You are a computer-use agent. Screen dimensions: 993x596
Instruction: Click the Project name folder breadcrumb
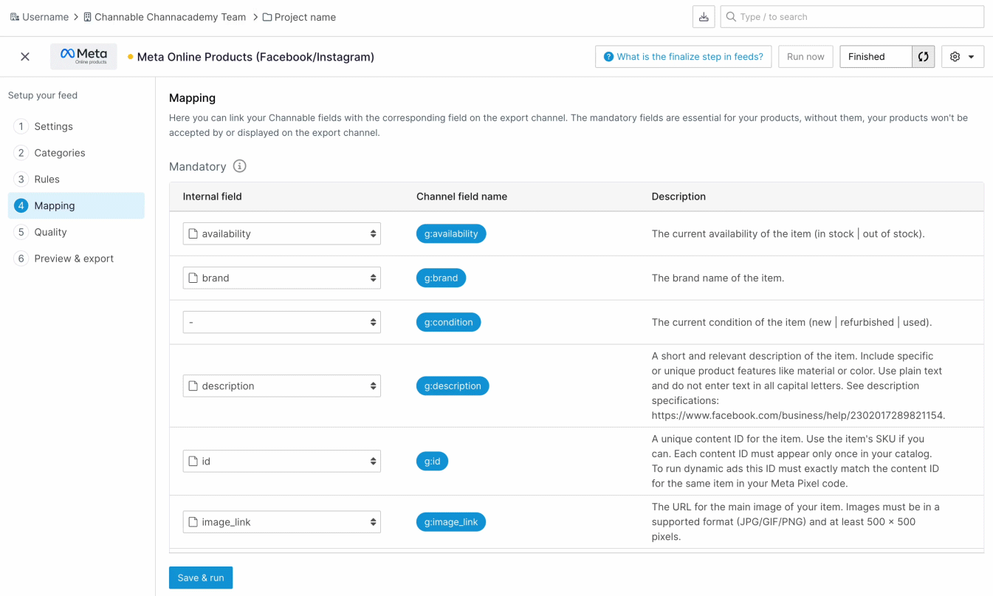pos(299,17)
